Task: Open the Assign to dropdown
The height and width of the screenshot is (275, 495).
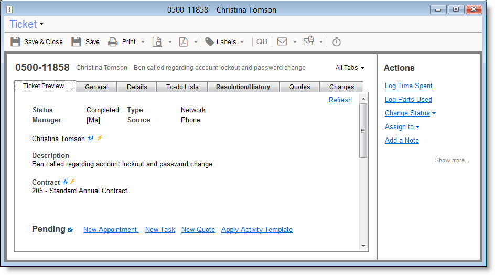Action: point(402,127)
